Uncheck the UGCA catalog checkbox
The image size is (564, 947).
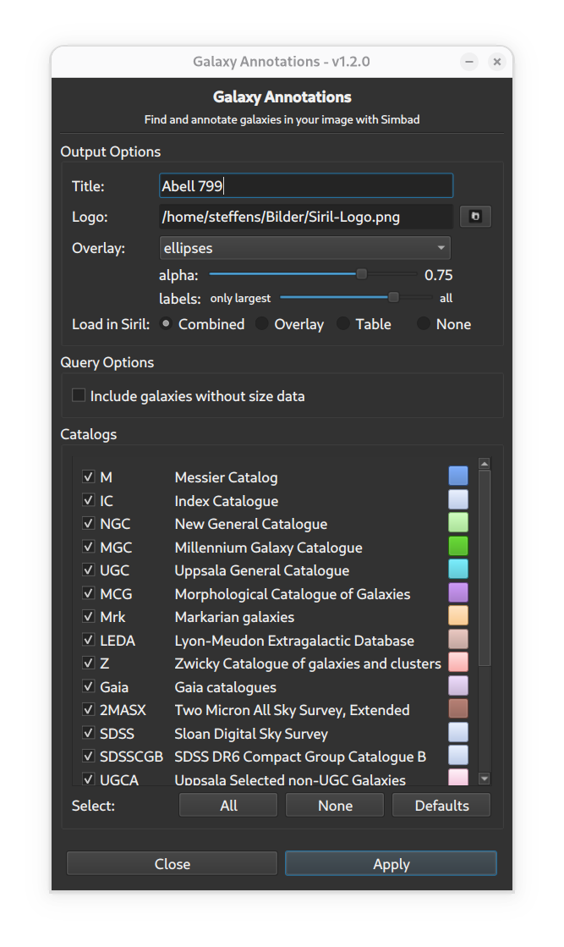point(88,779)
